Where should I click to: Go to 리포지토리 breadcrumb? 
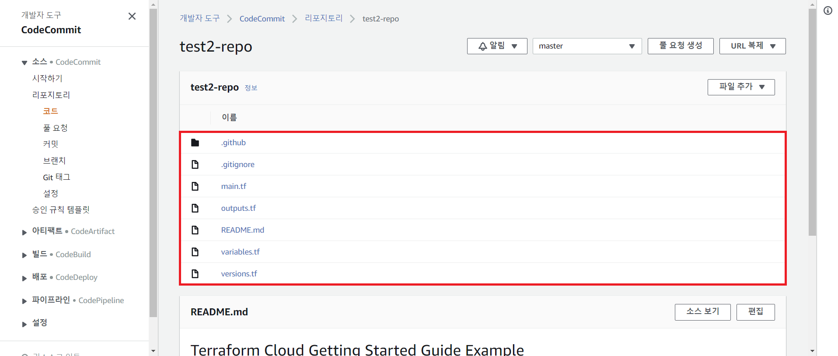pyautogui.click(x=324, y=18)
